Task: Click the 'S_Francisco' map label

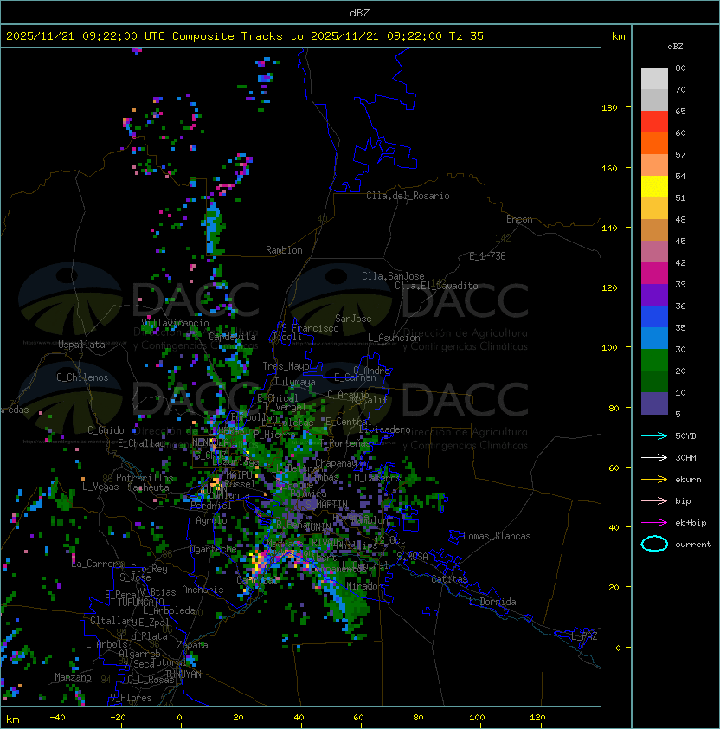Action: [310, 328]
